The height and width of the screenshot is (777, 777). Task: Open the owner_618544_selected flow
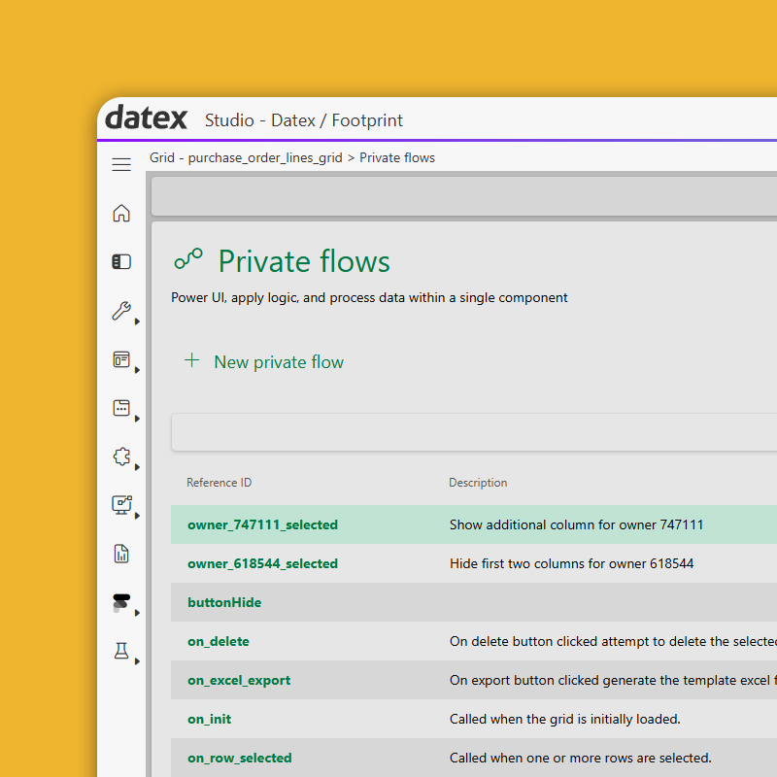pos(262,563)
